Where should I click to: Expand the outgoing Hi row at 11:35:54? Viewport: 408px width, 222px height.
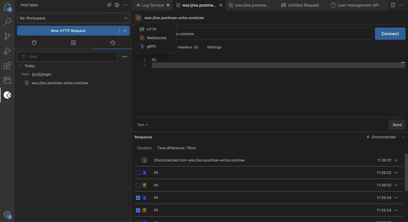(x=396, y=210)
